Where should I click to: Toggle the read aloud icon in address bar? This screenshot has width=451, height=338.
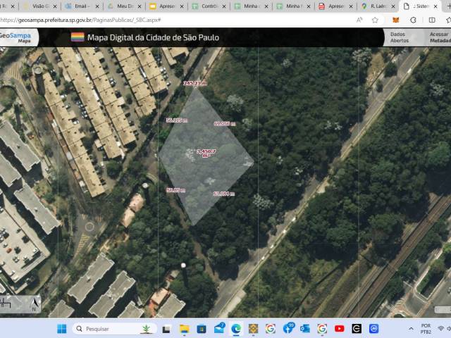pos(359,20)
